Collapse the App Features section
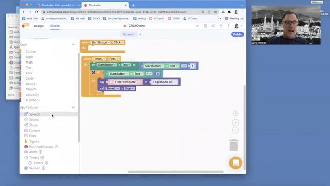Viewport: 330px width, 186px height. point(73,107)
